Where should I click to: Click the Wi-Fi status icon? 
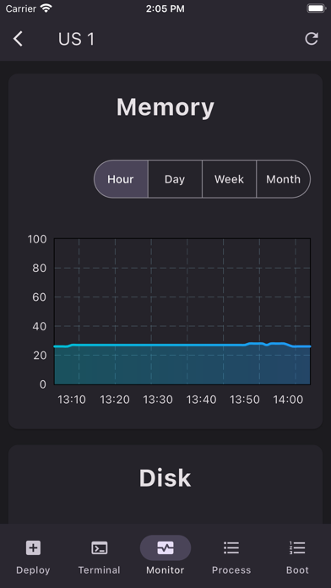click(46, 8)
